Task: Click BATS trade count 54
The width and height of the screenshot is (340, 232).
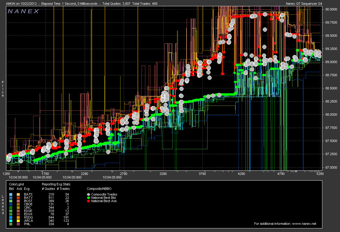Action: [x=67, y=195]
